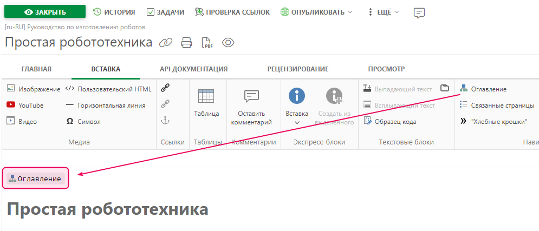Insert a Символ special character
This screenshot has height=231, width=539.
click(x=83, y=121)
